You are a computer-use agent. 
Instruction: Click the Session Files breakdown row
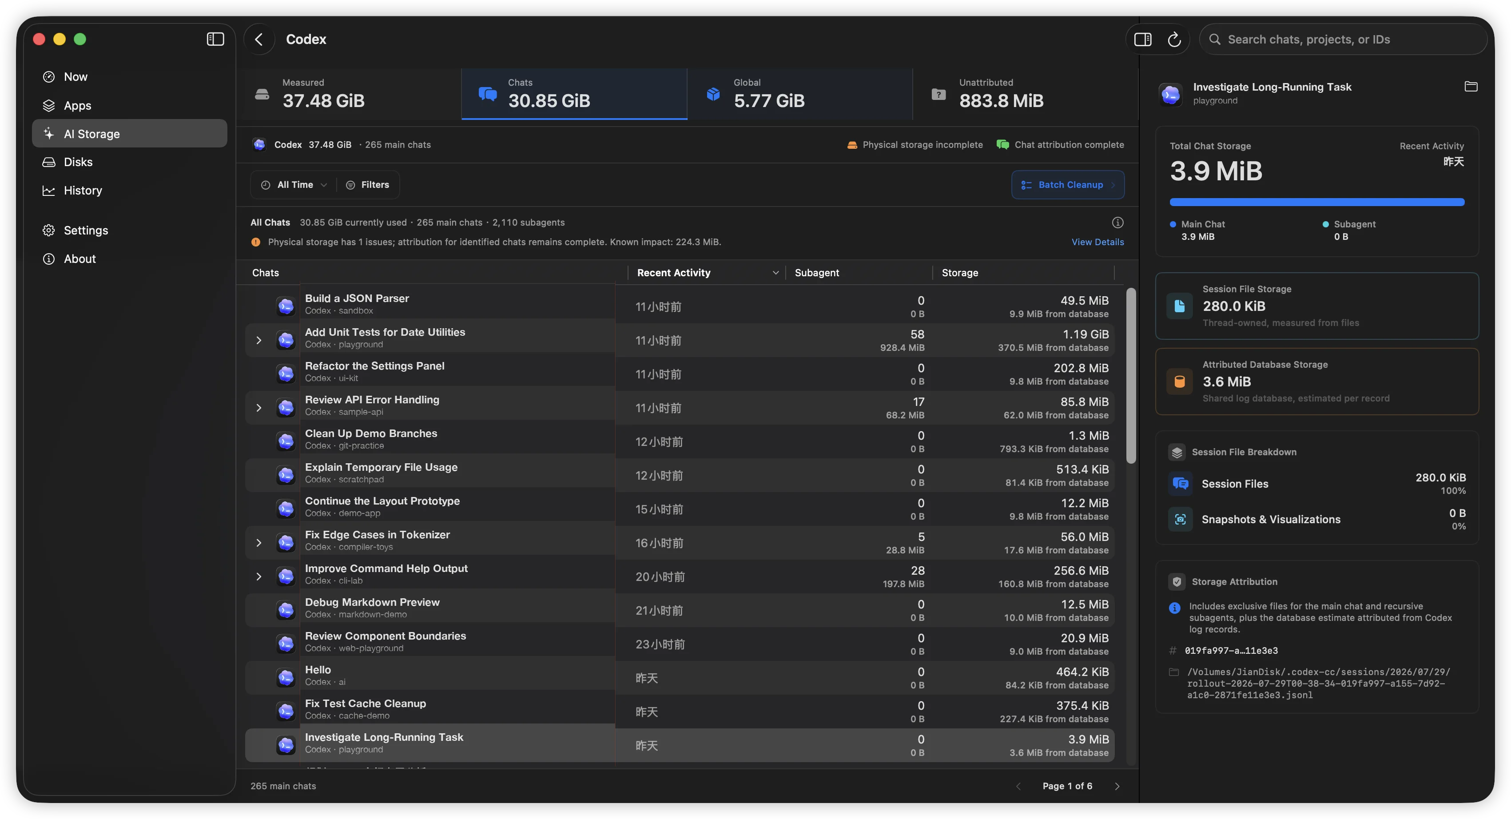[x=1317, y=483]
